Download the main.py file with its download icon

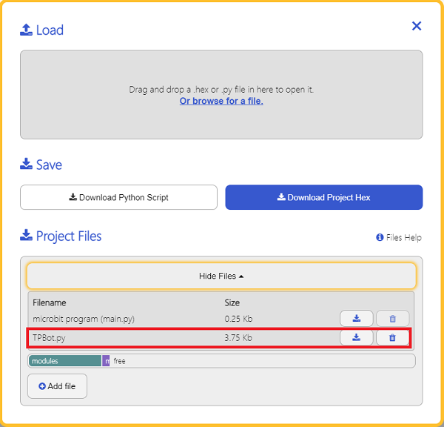click(x=356, y=318)
